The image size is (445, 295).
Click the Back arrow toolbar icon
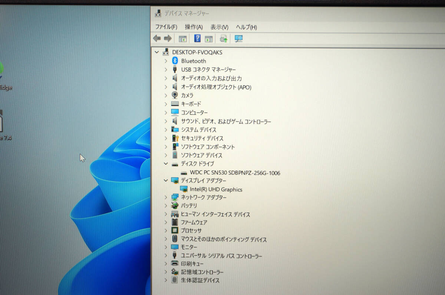click(x=157, y=38)
